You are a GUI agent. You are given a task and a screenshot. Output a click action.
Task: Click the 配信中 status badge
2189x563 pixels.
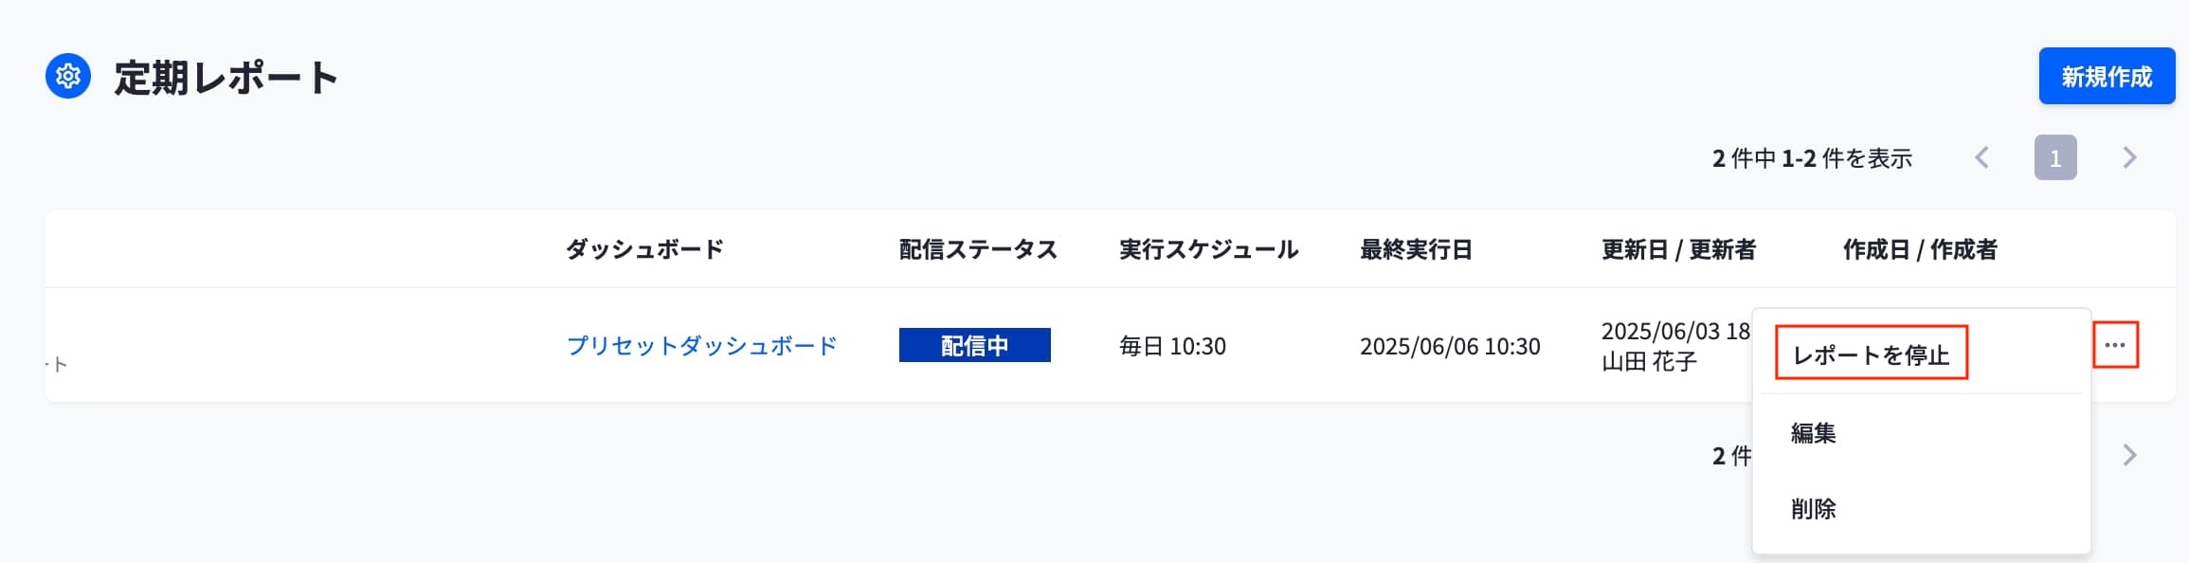pos(974,345)
